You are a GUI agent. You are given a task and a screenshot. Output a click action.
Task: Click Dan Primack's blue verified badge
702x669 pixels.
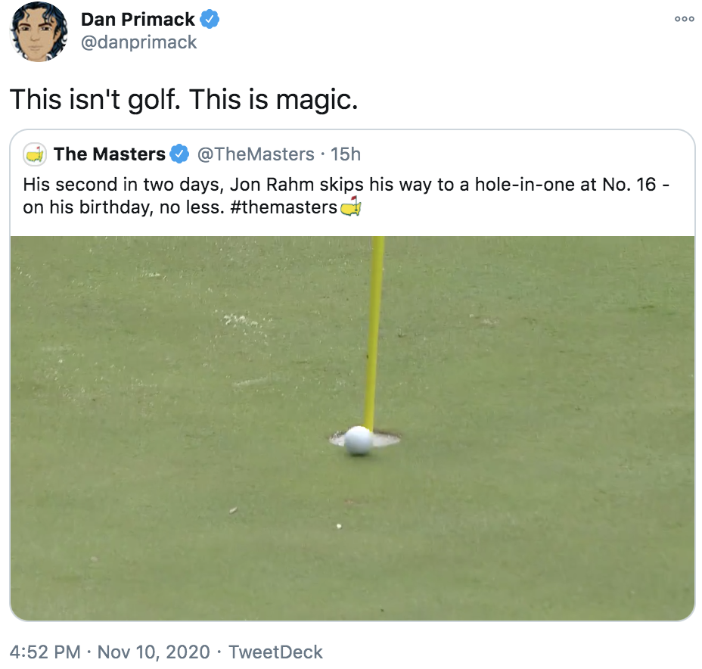coord(210,20)
